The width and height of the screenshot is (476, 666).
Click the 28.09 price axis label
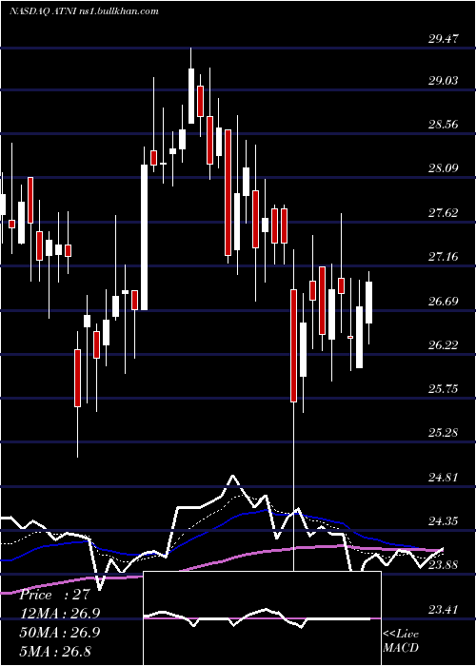(x=444, y=168)
